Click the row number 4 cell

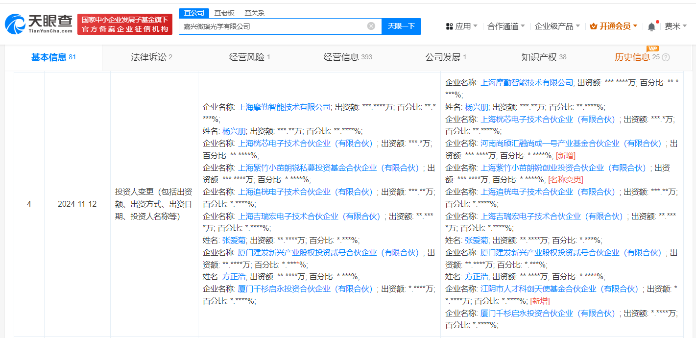pos(29,204)
